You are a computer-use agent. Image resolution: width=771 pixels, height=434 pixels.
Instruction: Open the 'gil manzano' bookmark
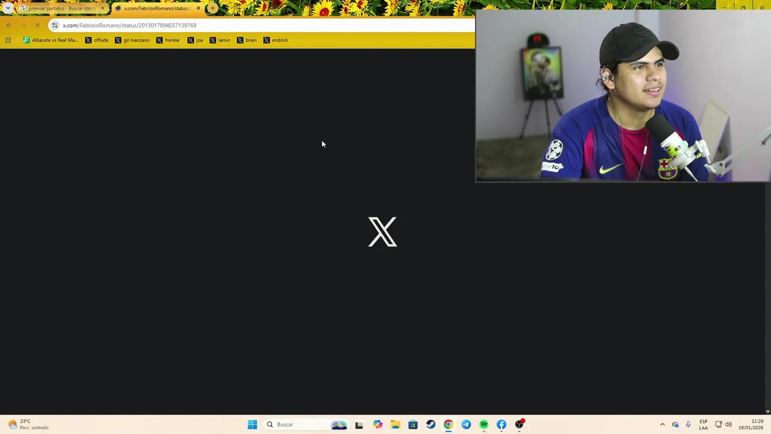[132, 40]
